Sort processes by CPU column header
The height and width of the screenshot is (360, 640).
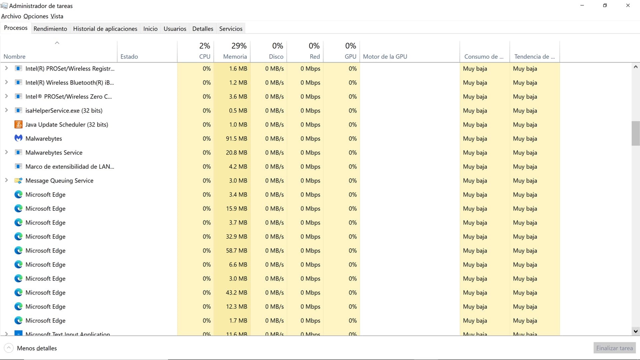[195, 52]
